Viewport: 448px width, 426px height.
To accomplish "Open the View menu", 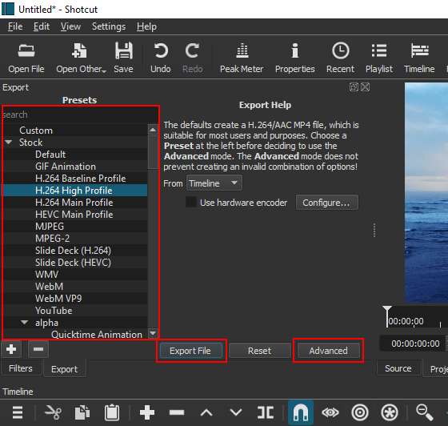I will pos(70,26).
